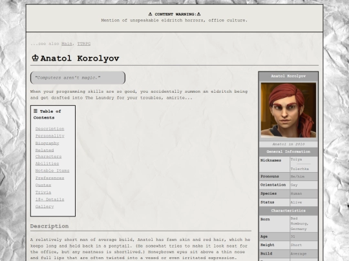Click the Alive status value
Image resolution: width=349 pixels, height=261 pixels.
(x=296, y=202)
